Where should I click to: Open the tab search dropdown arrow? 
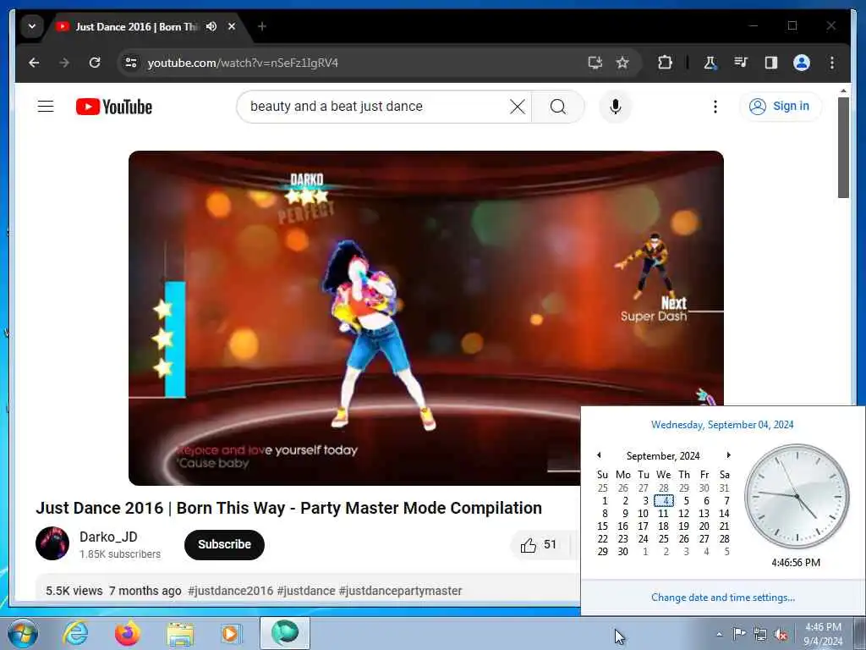(x=32, y=26)
